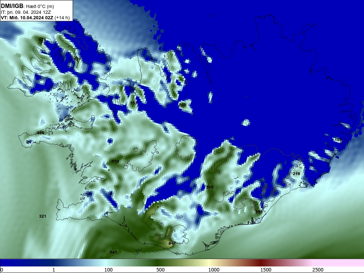Click the colour scale tick label 500
The image size is (364, 273).
tap(161, 270)
